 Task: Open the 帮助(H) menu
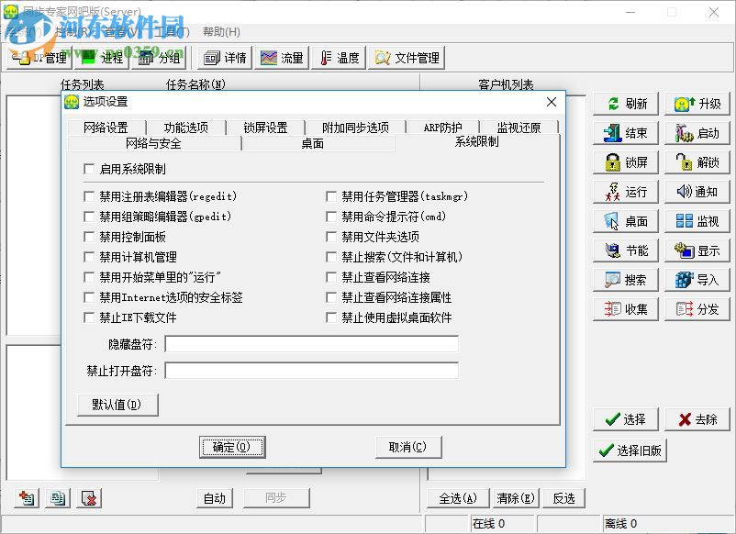click(x=220, y=31)
